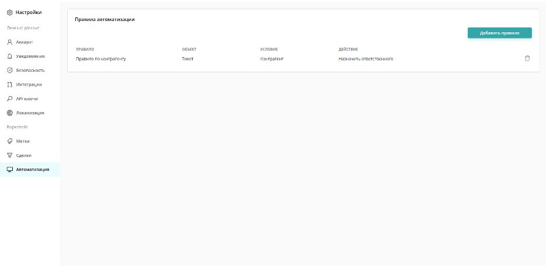Select Локализация in the sidebar
The image size is (546, 266).
click(x=30, y=113)
